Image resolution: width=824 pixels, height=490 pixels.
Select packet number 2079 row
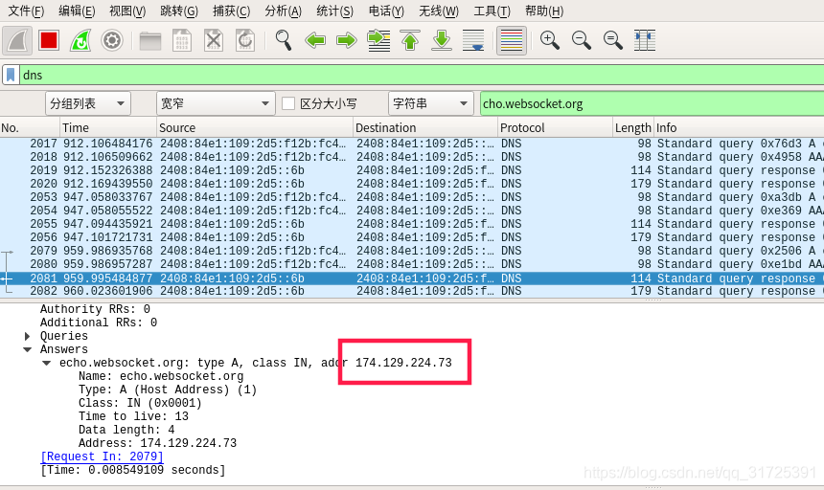tap(412, 251)
